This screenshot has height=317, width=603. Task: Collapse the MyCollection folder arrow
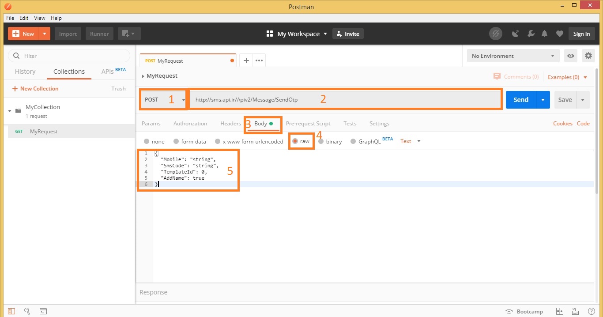(x=10, y=111)
